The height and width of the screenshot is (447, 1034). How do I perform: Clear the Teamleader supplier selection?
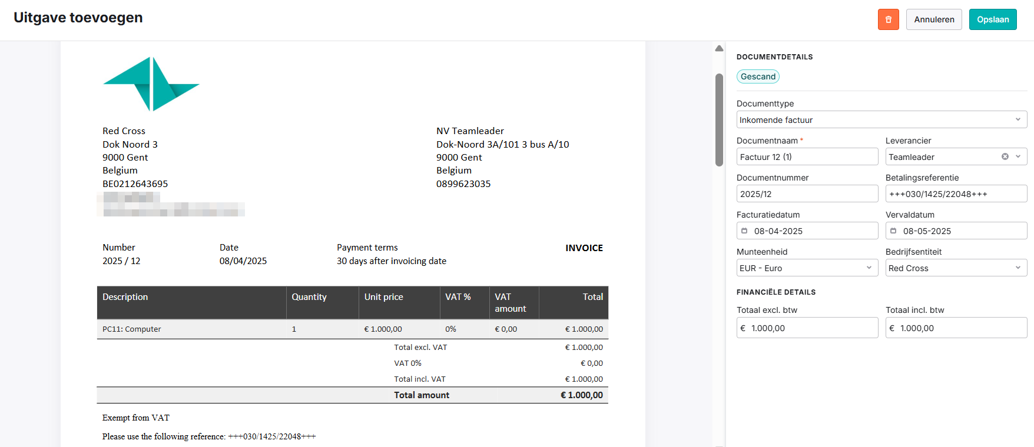tap(1005, 156)
